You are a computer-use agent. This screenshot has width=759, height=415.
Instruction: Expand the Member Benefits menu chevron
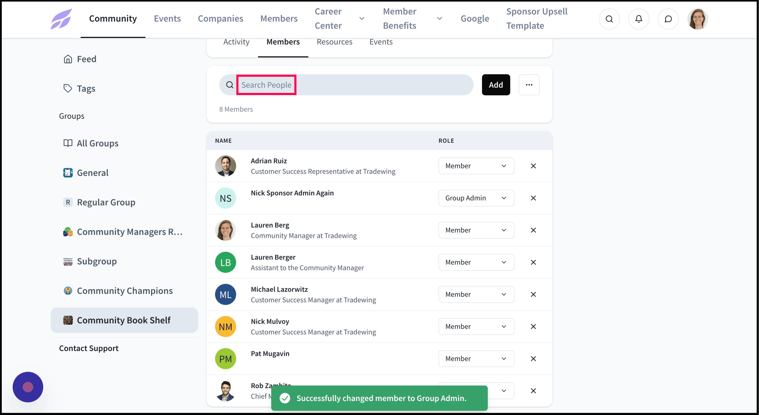pyautogui.click(x=439, y=18)
